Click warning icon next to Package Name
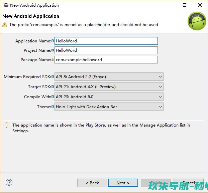Image resolution: width=208 pixels, height=193 pixels. coord(53,60)
